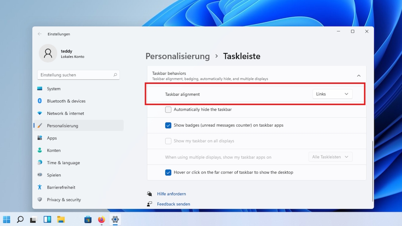The width and height of the screenshot is (402, 226).
Task: Click the Time & language globe icon
Action: (40, 162)
